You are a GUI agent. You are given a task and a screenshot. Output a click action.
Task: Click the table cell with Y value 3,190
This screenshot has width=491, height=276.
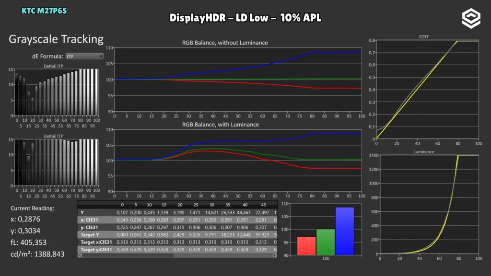(x=179, y=212)
